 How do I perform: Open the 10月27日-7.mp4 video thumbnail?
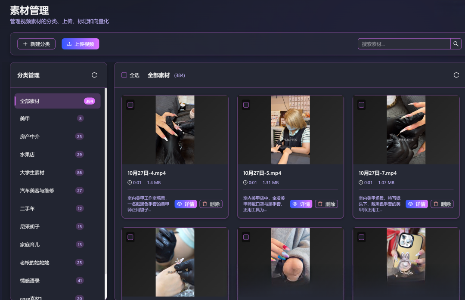pos(406,130)
